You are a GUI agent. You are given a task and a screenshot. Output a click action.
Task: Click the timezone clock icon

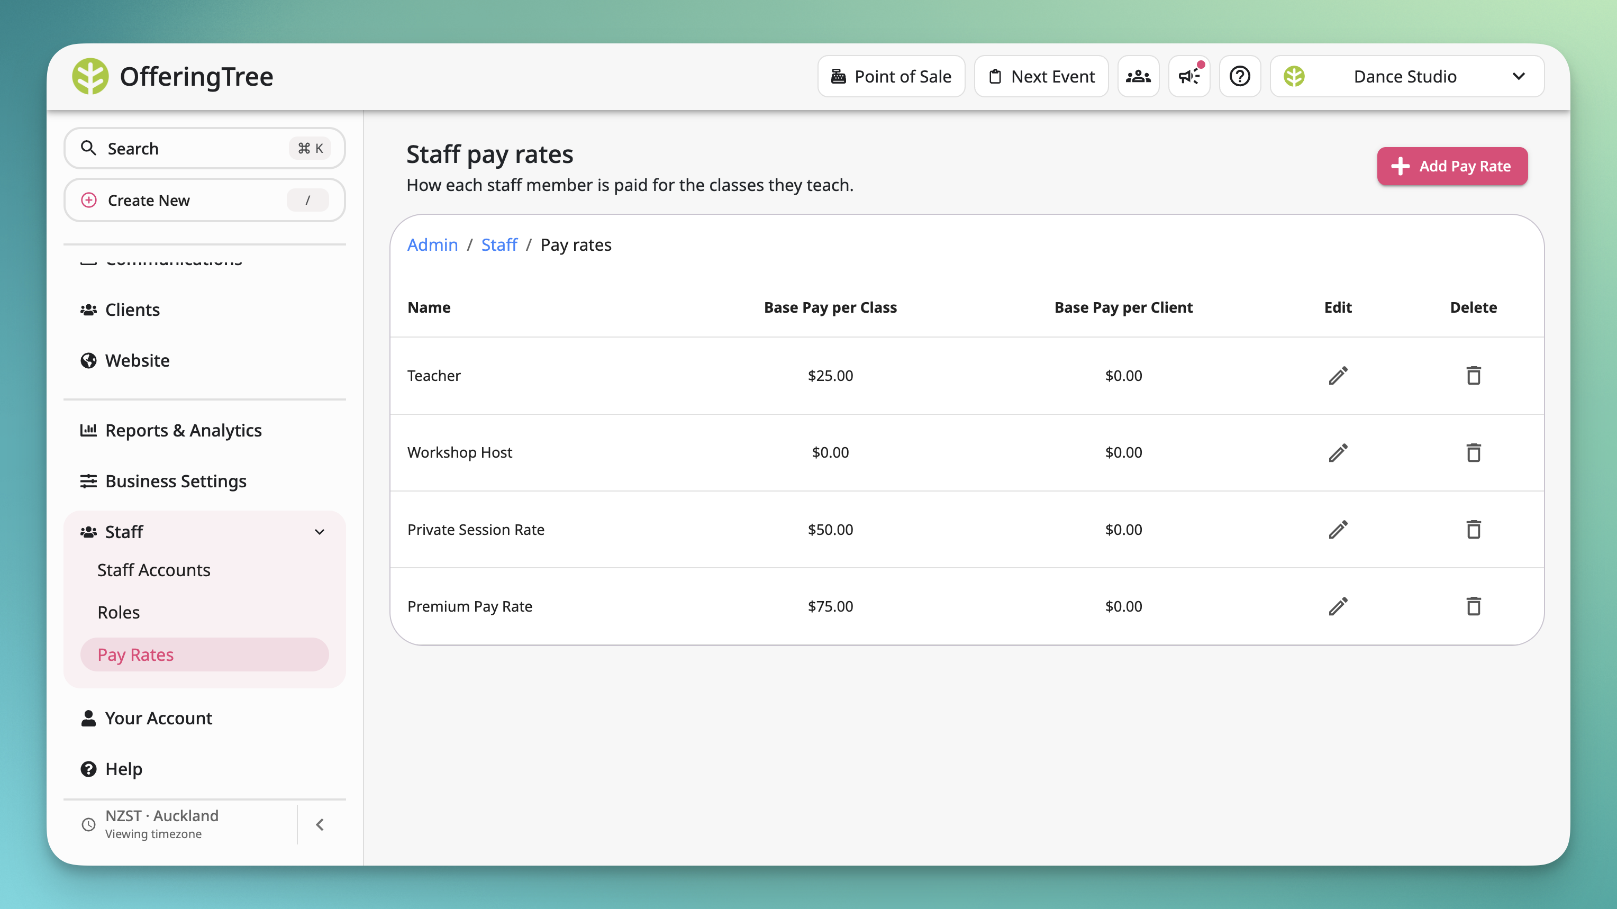pos(88,824)
